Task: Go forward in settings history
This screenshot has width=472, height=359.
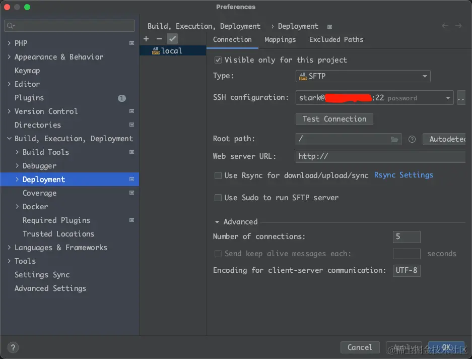Action: (458, 26)
